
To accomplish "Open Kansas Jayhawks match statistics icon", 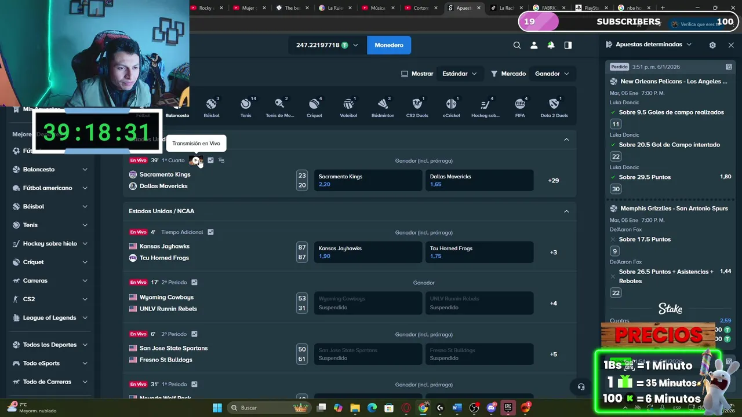I will pyautogui.click(x=210, y=232).
